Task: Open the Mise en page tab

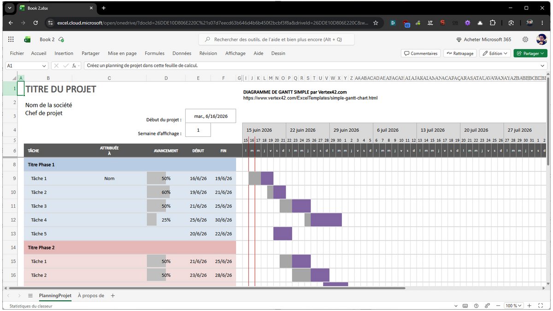Action: pyautogui.click(x=122, y=53)
